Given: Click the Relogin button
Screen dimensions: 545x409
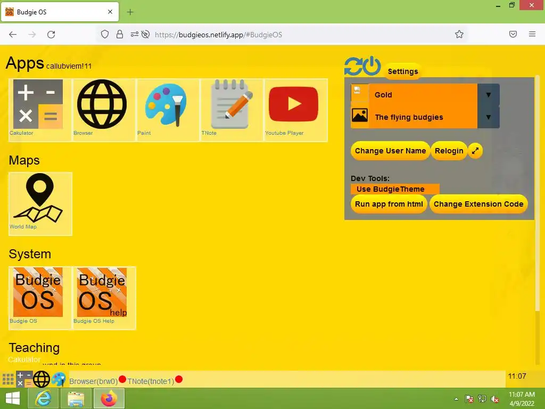Looking at the screenshot, I should click(x=449, y=151).
